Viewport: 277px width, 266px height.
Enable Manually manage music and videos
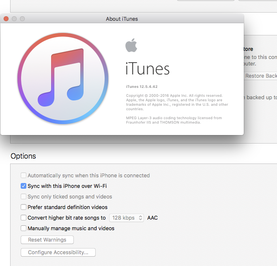(x=24, y=228)
